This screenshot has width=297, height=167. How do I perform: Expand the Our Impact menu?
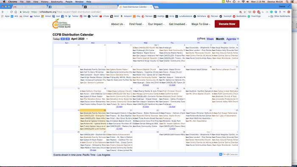click(156, 24)
